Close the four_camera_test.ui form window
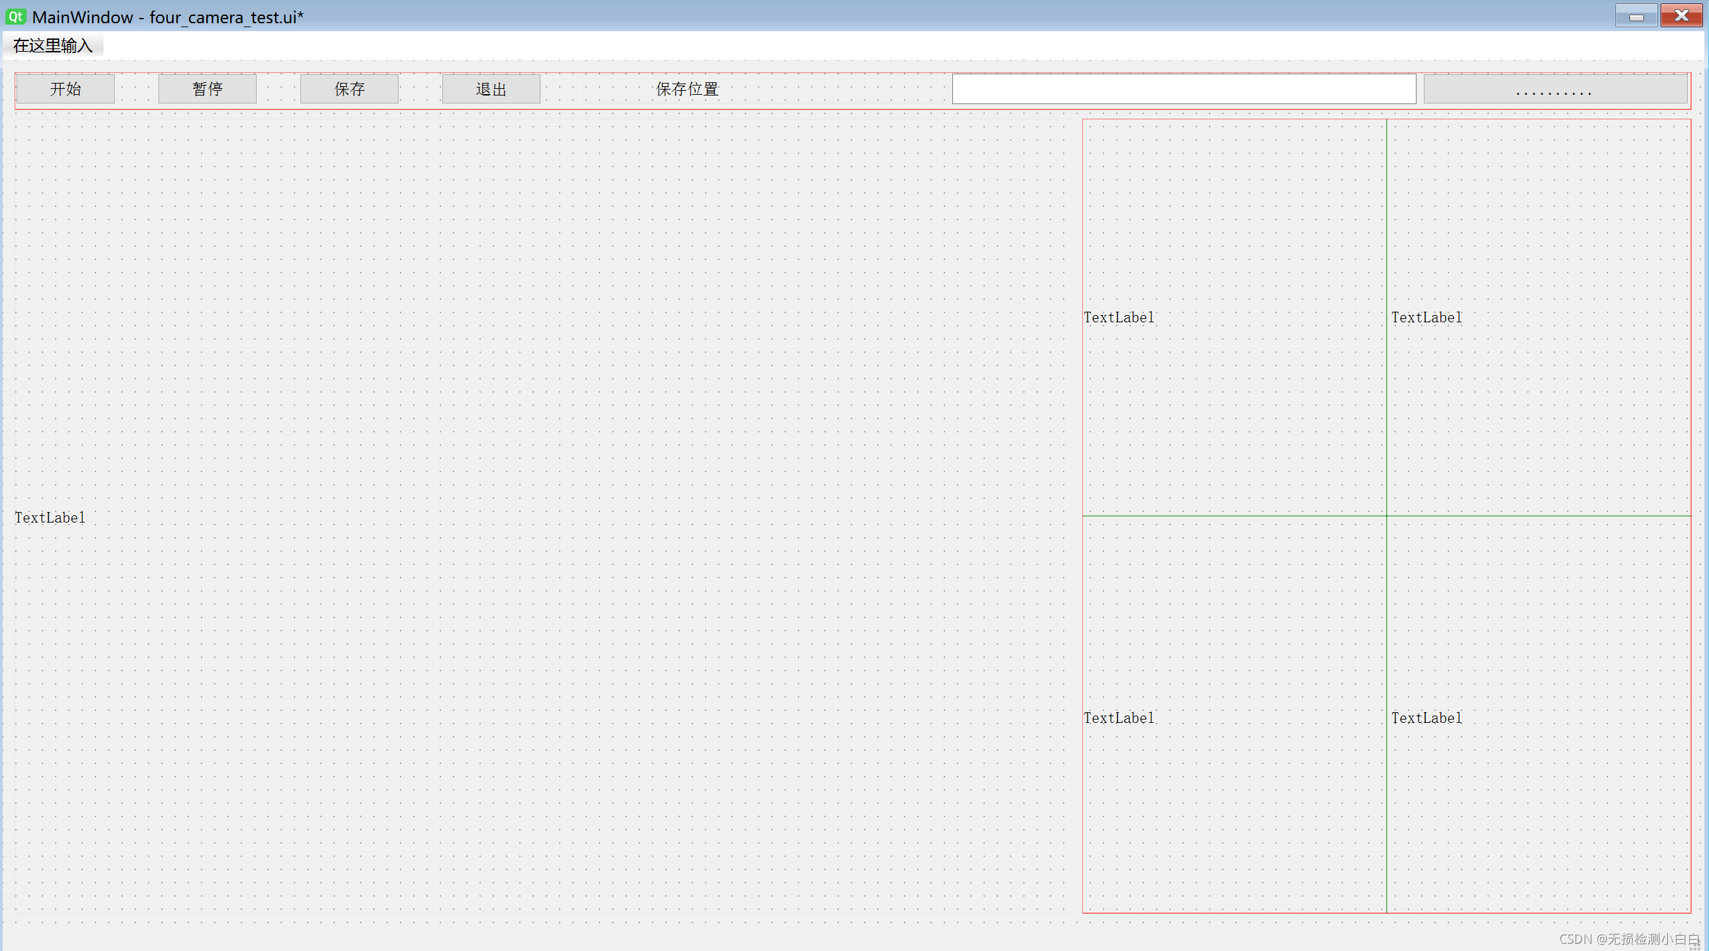1709x951 pixels. [x=1680, y=16]
